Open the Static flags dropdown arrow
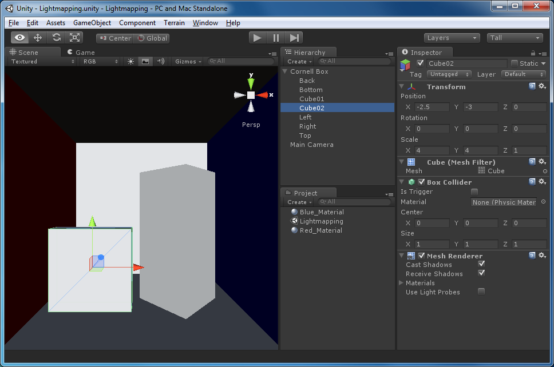The height and width of the screenshot is (367, 554). (x=543, y=63)
